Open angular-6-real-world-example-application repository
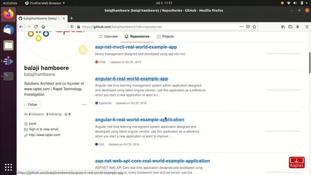311x175 pixels. [x=139, y=120]
